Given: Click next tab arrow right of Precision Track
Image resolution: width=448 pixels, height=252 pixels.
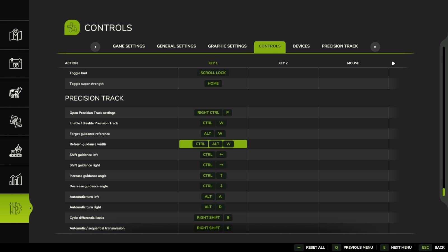Looking at the screenshot, I should pyautogui.click(x=375, y=47).
